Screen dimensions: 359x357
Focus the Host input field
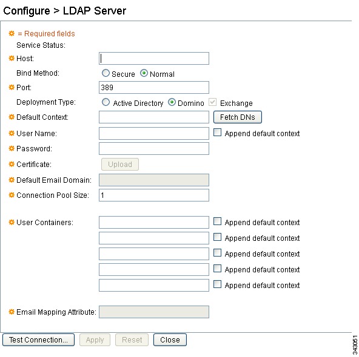coord(154,59)
